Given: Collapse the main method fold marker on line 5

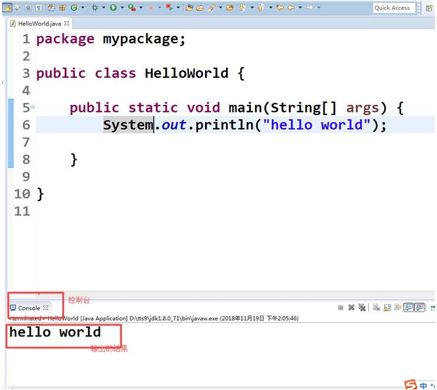Looking at the screenshot, I should (x=32, y=107).
